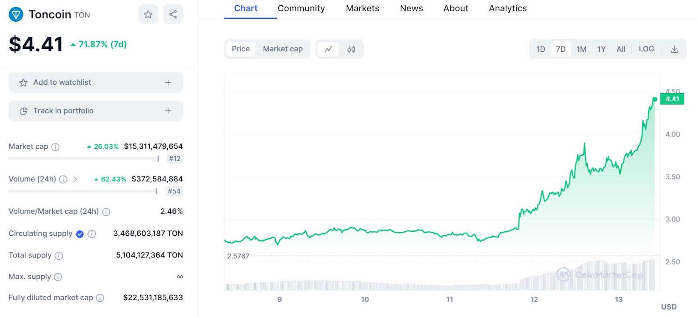
Task: Click the $372,584,884 volume value
Action: click(157, 179)
